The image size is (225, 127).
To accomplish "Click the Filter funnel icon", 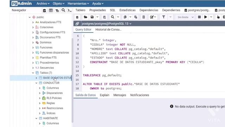I will [163, 17].
